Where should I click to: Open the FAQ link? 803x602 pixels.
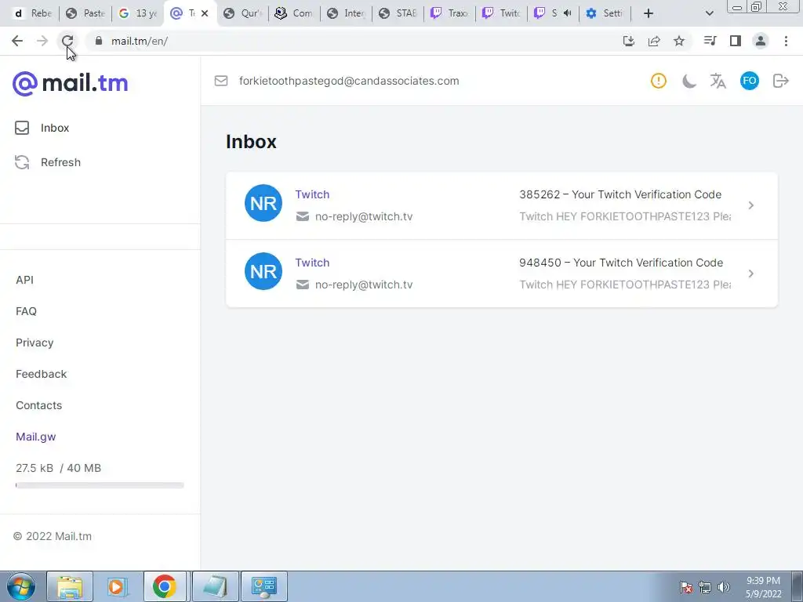(26, 311)
